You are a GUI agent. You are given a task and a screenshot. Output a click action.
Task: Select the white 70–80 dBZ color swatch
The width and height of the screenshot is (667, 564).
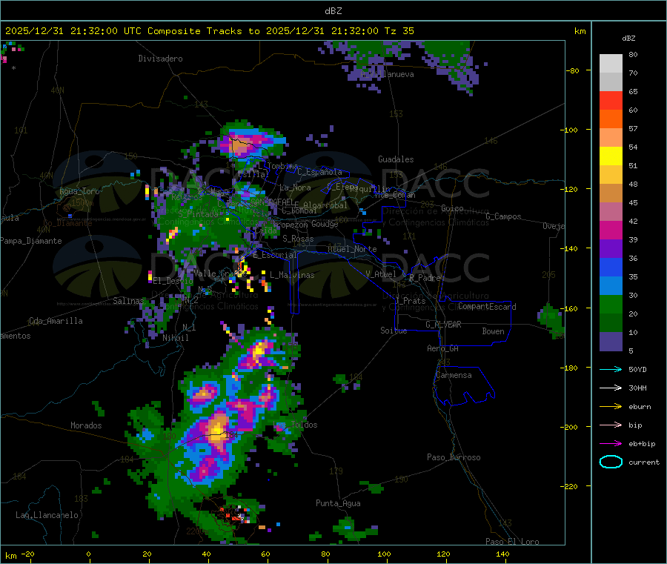611,64
